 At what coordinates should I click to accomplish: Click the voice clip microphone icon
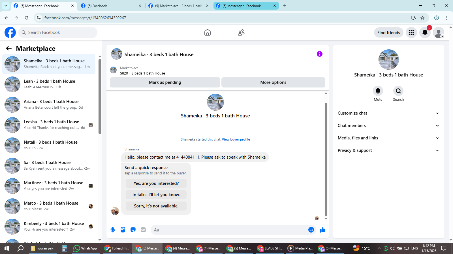pos(113,230)
